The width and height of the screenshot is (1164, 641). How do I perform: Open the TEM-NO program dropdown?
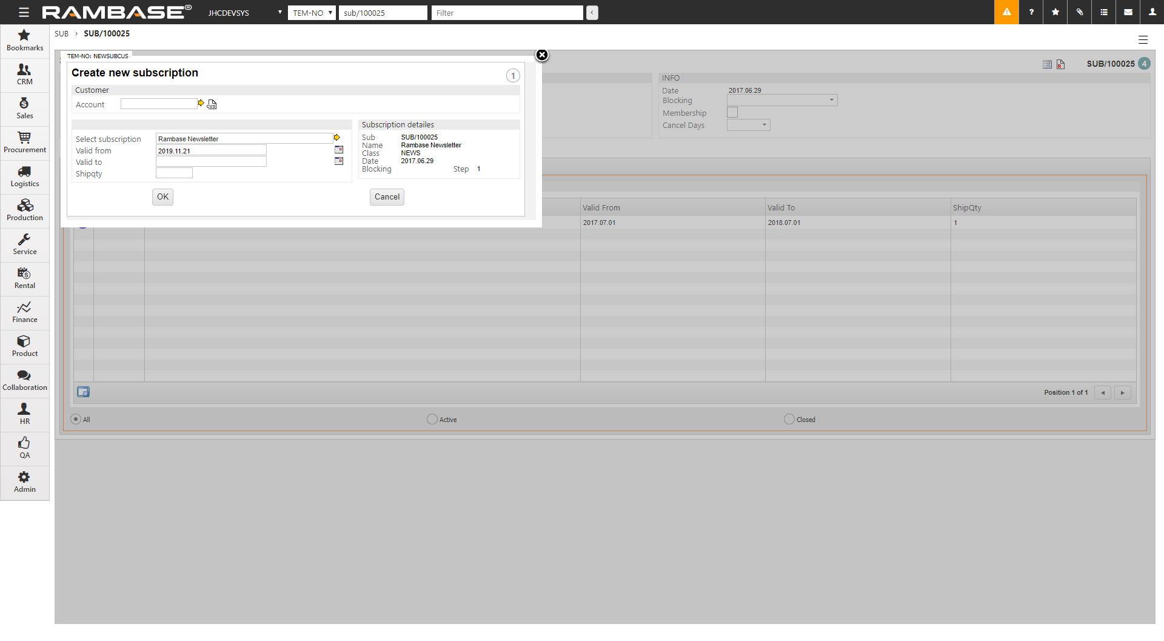(x=312, y=13)
